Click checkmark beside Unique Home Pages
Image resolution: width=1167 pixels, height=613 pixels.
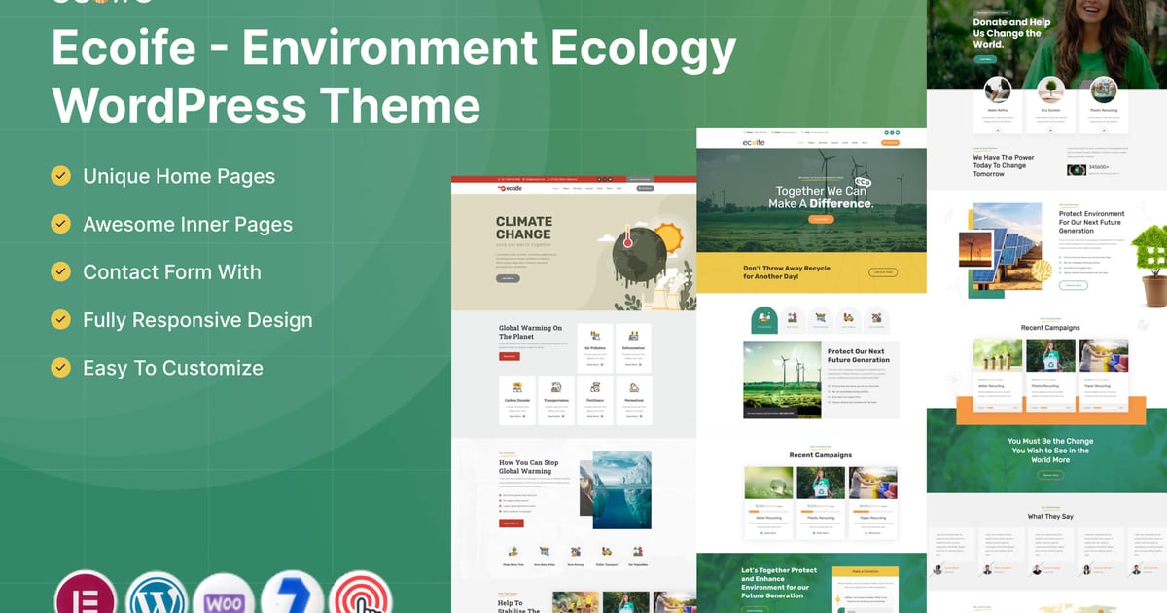61,176
